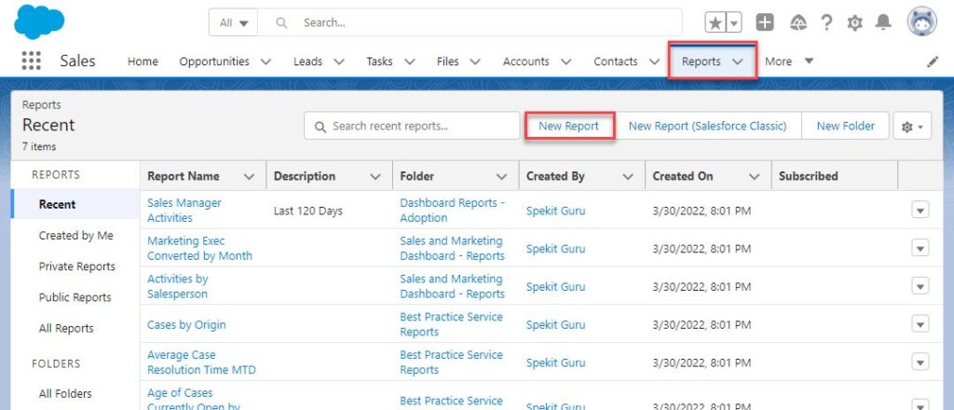The width and height of the screenshot is (954, 410).
Task: Click the Global Actions plus icon
Action: click(765, 22)
